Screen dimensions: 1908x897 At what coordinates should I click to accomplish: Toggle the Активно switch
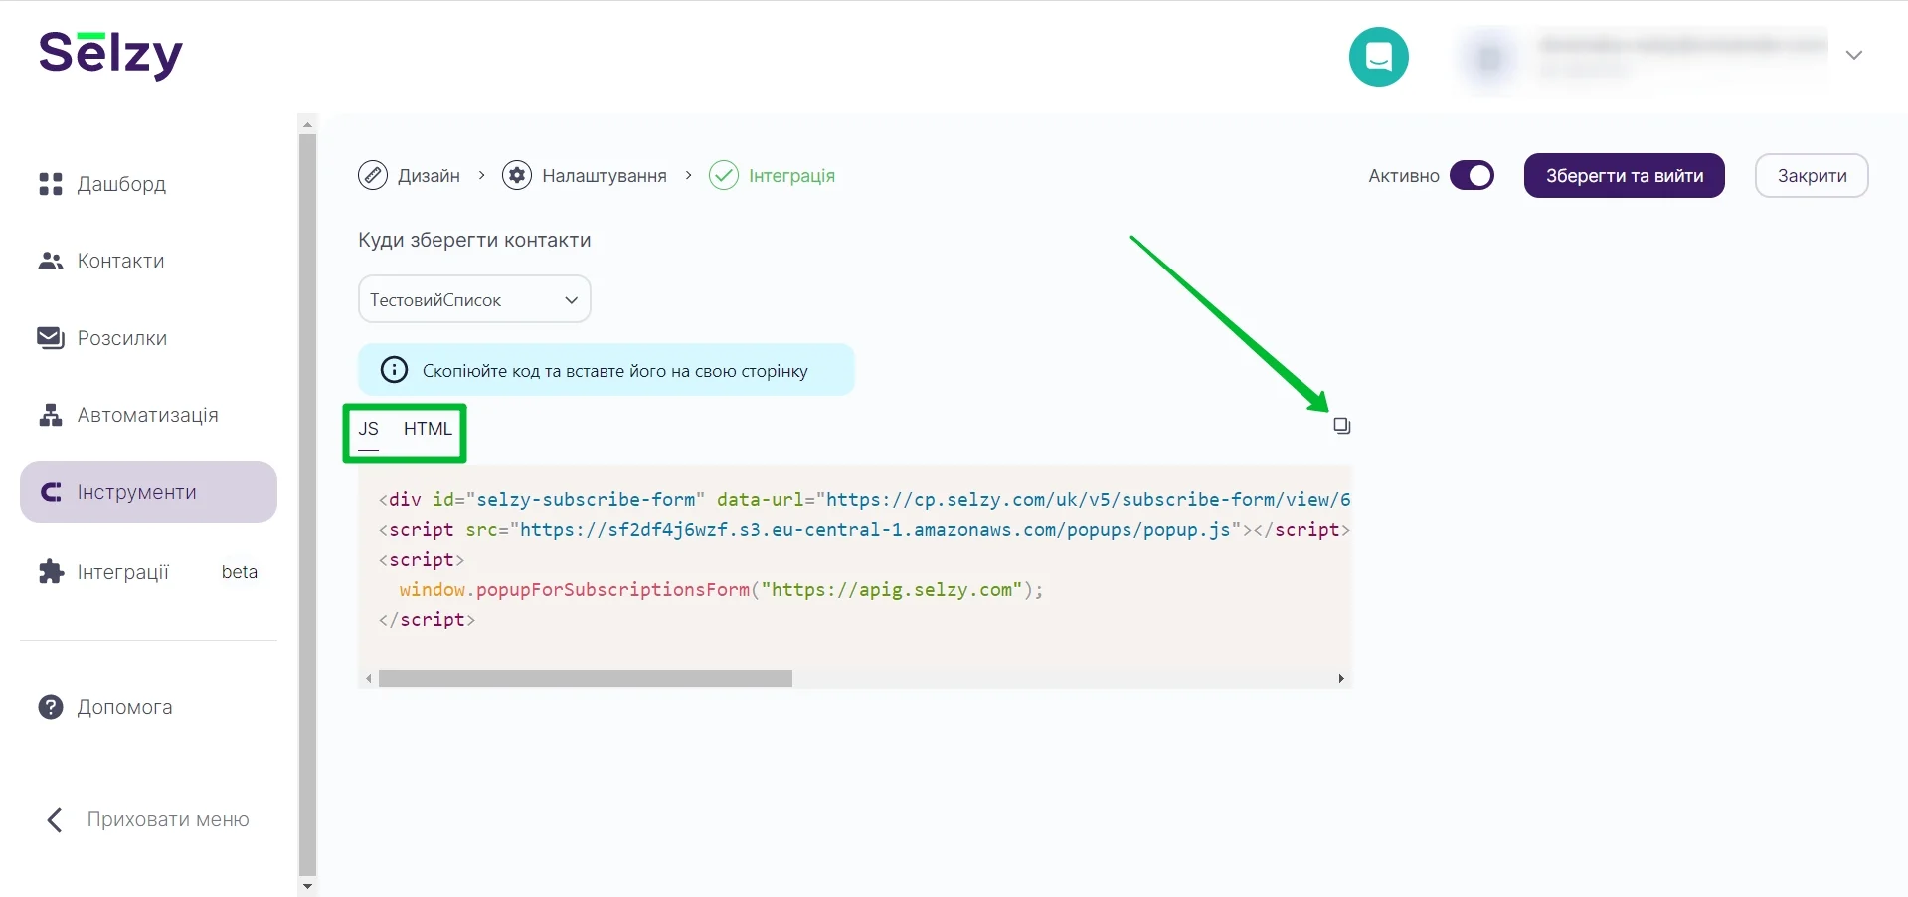(1472, 176)
